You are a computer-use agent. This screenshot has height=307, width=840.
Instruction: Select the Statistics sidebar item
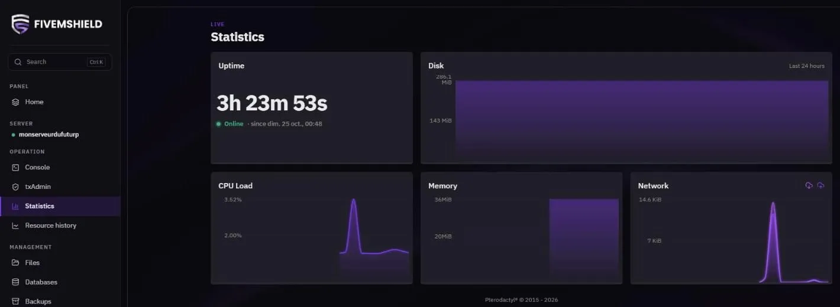[x=60, y=206]
